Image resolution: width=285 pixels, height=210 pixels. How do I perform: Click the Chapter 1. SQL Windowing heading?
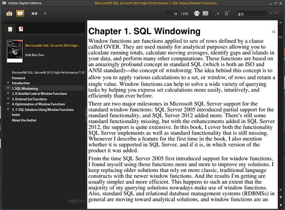(x=144, y=31)
